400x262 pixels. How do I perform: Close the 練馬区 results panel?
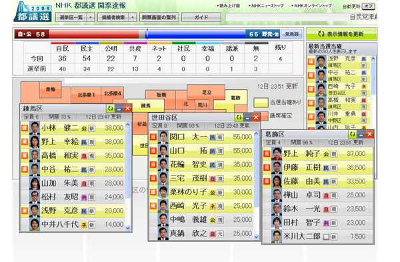pyautogui.click(x=127, y=109)
